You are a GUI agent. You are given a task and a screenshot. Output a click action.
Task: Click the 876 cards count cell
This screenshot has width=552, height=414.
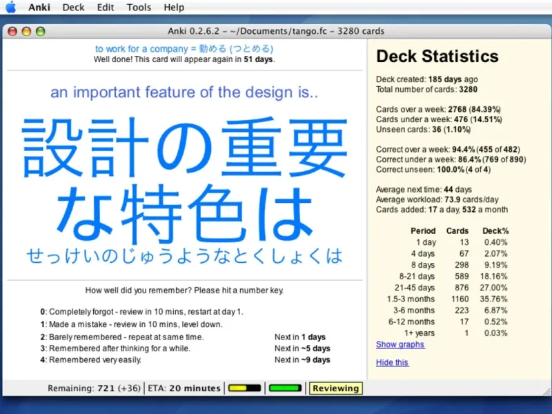[462, 288]
